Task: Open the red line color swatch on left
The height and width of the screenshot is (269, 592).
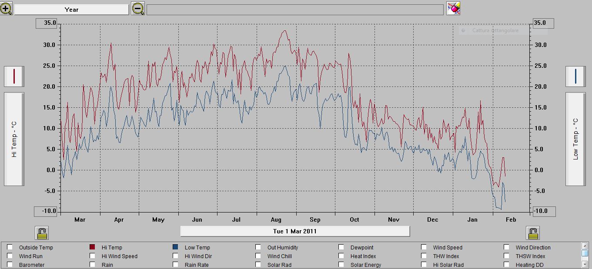Action: coord(14,76)
